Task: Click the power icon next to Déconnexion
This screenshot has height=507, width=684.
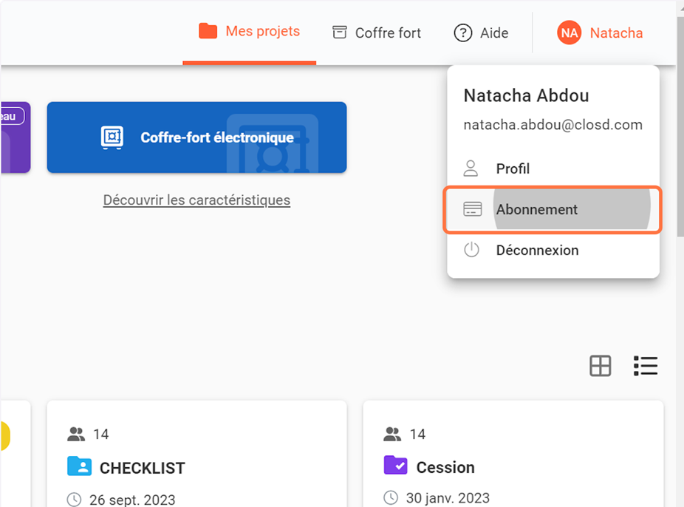Action: pos(471,250)
